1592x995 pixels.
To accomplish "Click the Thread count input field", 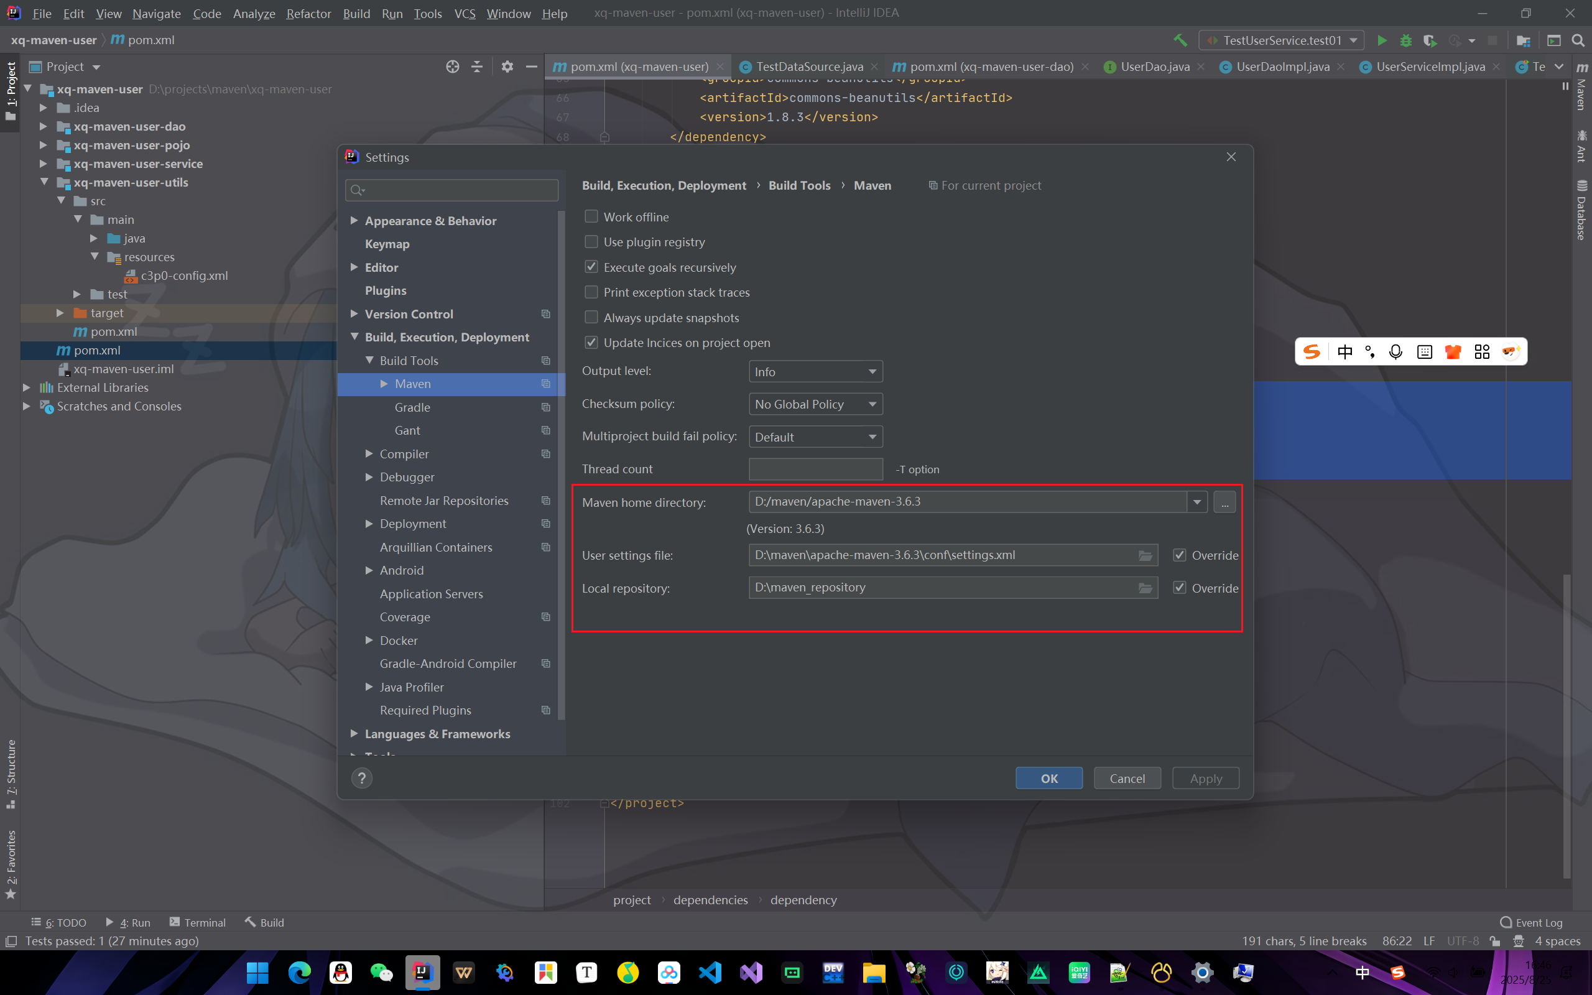I will (815, 469).
